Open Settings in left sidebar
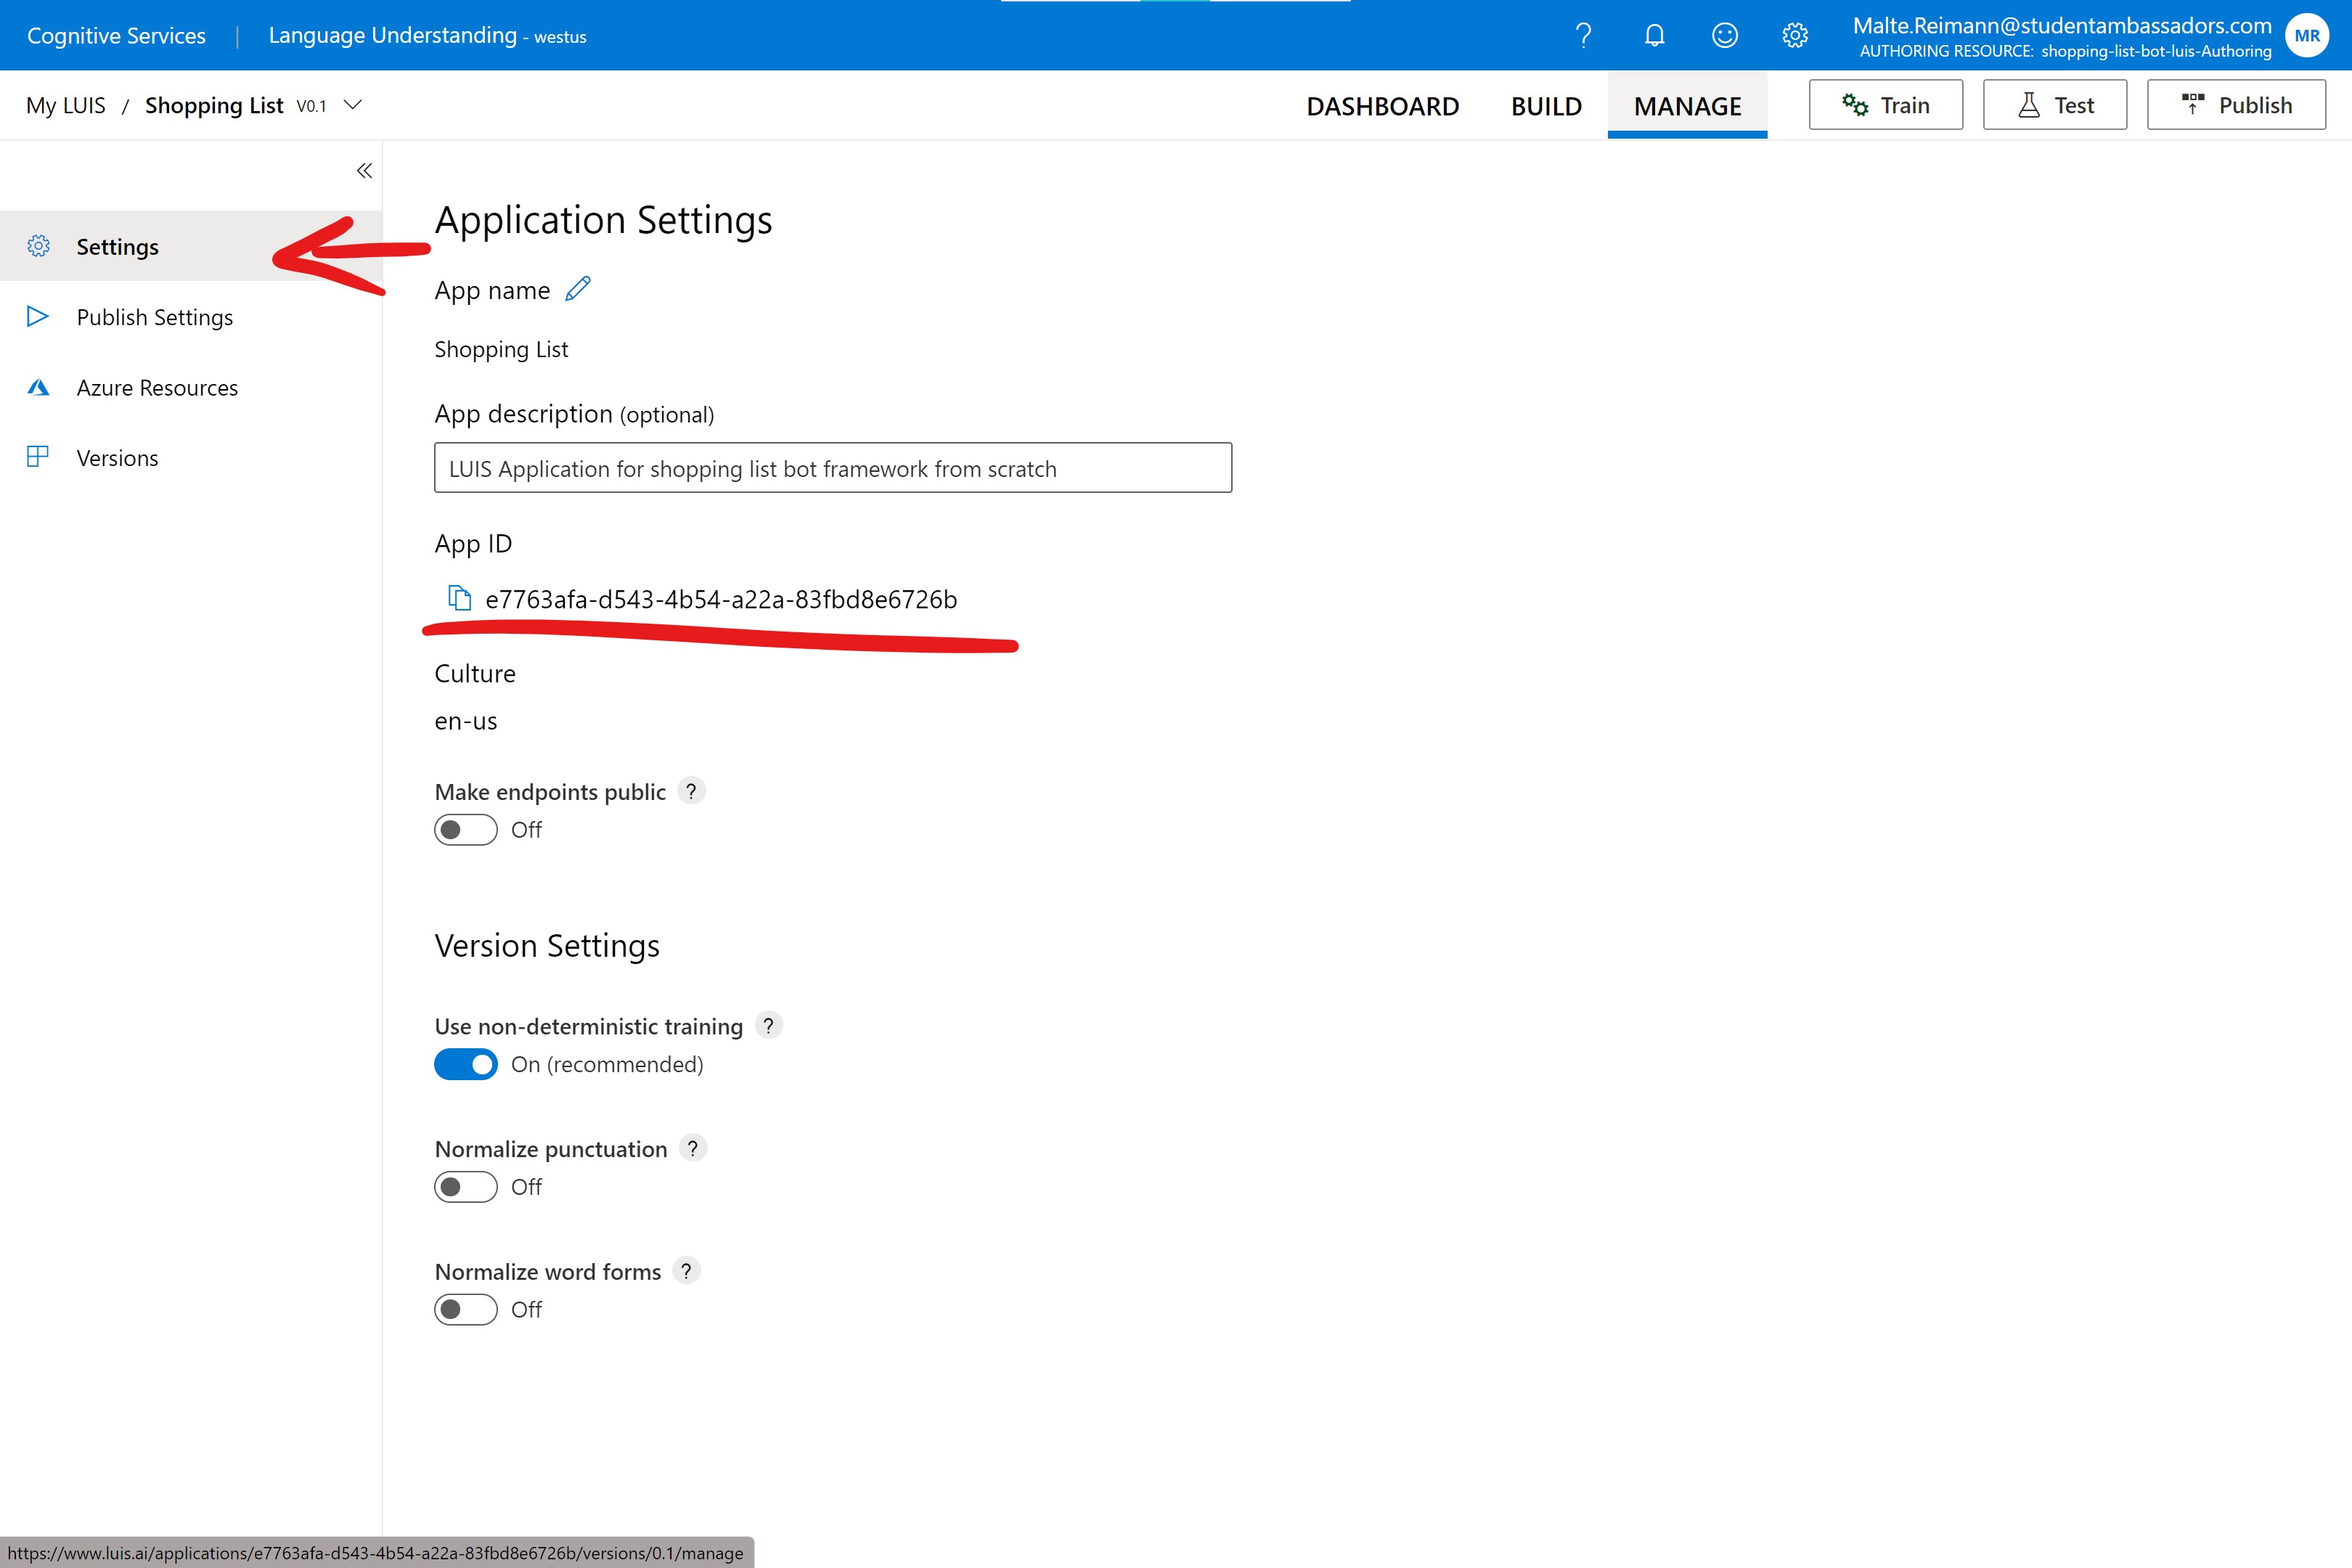 118,245
